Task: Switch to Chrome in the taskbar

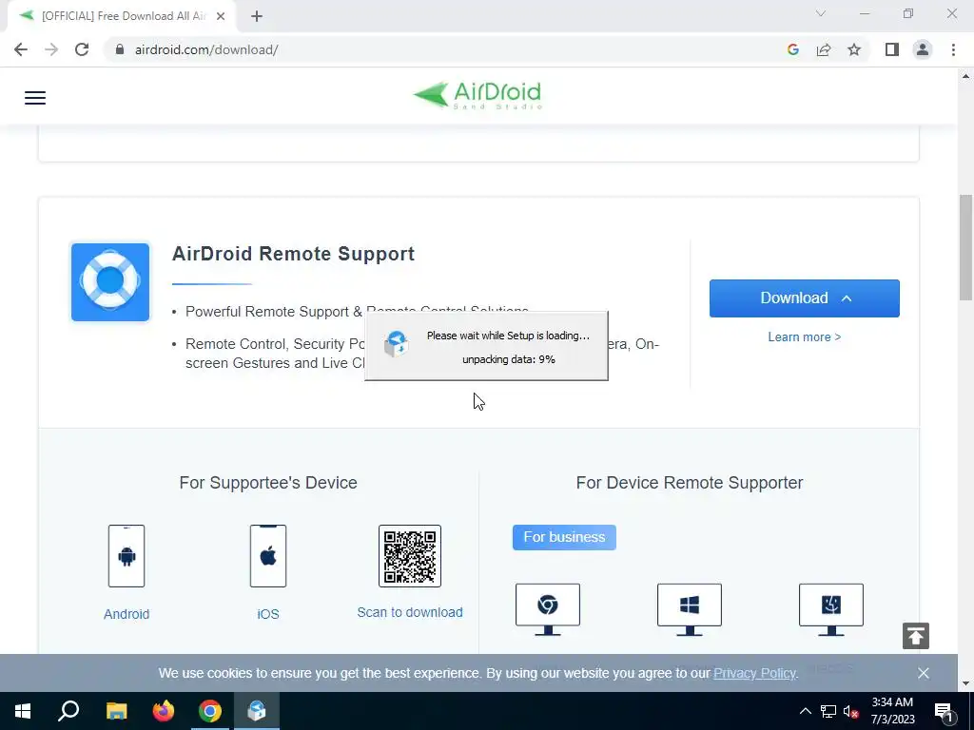Action: pyautogui.click(x=210, y=711)
